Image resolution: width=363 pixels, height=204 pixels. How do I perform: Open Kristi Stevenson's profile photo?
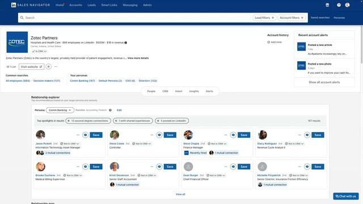(115, 167)
